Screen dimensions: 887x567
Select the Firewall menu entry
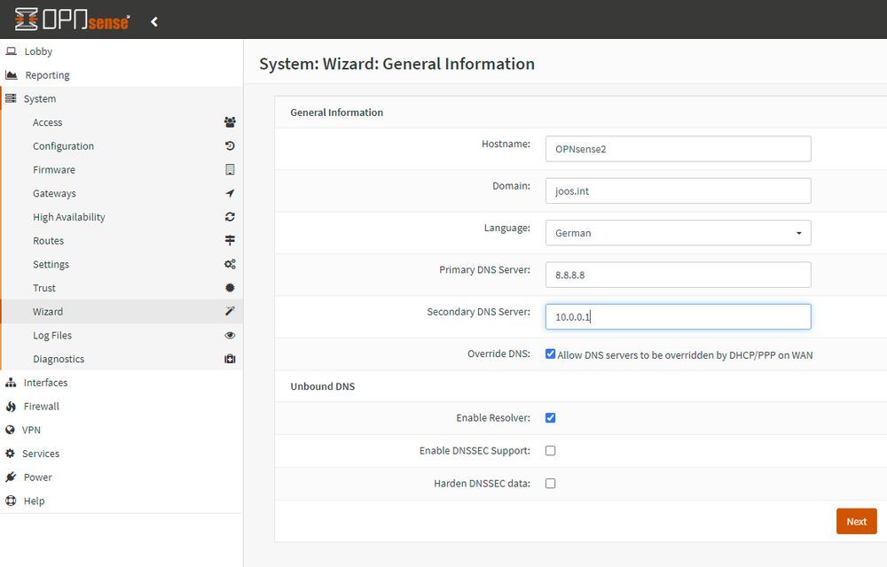click(42, 406)
